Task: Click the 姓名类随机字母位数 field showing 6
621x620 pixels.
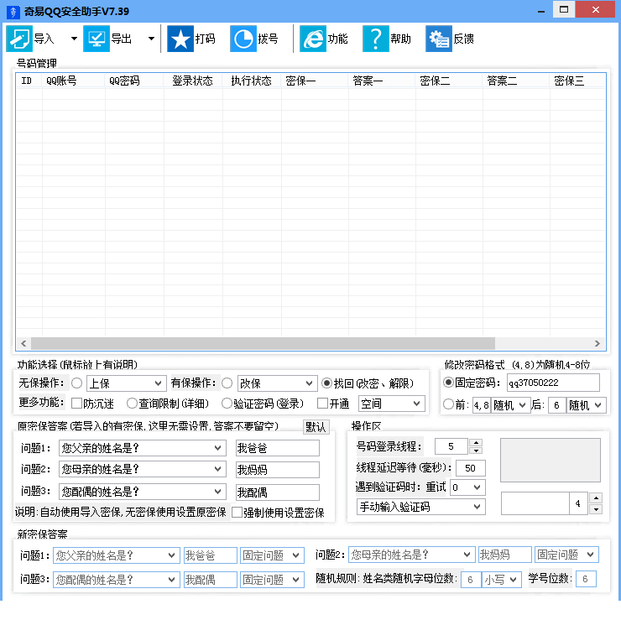Action: [471, 580]
